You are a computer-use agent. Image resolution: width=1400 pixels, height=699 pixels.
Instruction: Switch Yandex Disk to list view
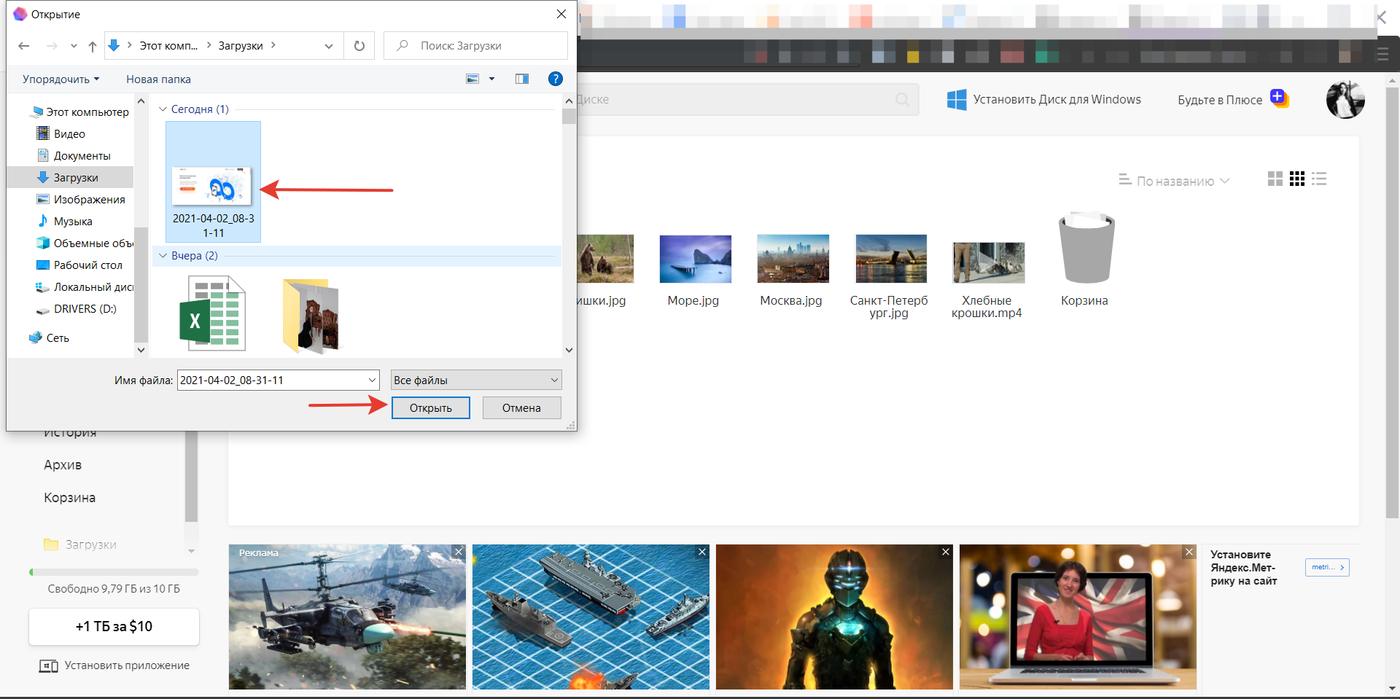(1318, 179)
